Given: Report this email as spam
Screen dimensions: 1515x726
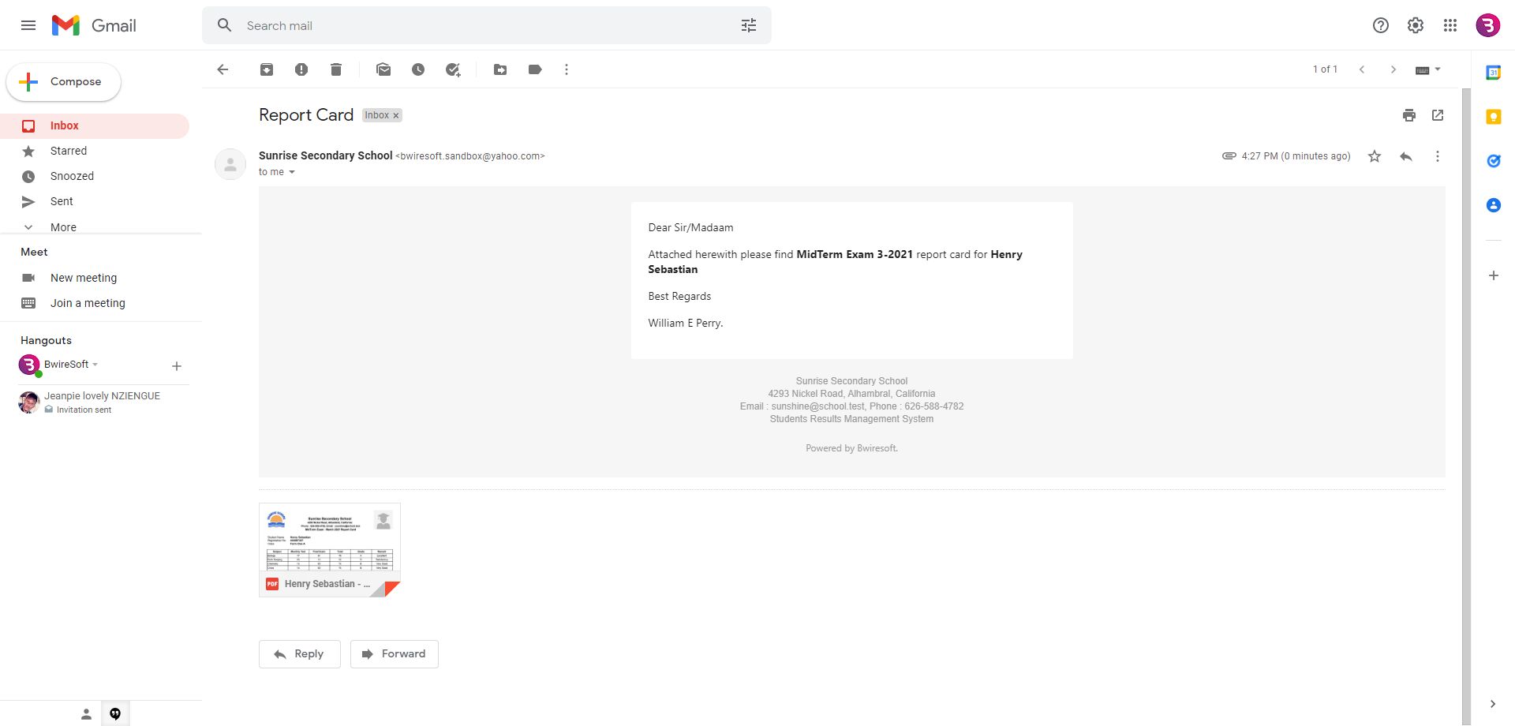Looking at the screenshot, I should pos(301,69).
